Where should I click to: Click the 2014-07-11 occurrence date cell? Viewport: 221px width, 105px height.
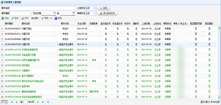coord(82,44)
